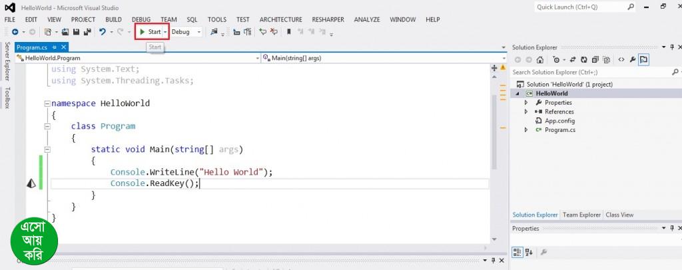Toggle Preview Selected Items in Solution Explorer
This screenshot has height=270, width=682.
644,59
